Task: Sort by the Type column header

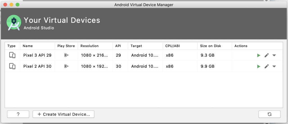Action: pos(12,46)
